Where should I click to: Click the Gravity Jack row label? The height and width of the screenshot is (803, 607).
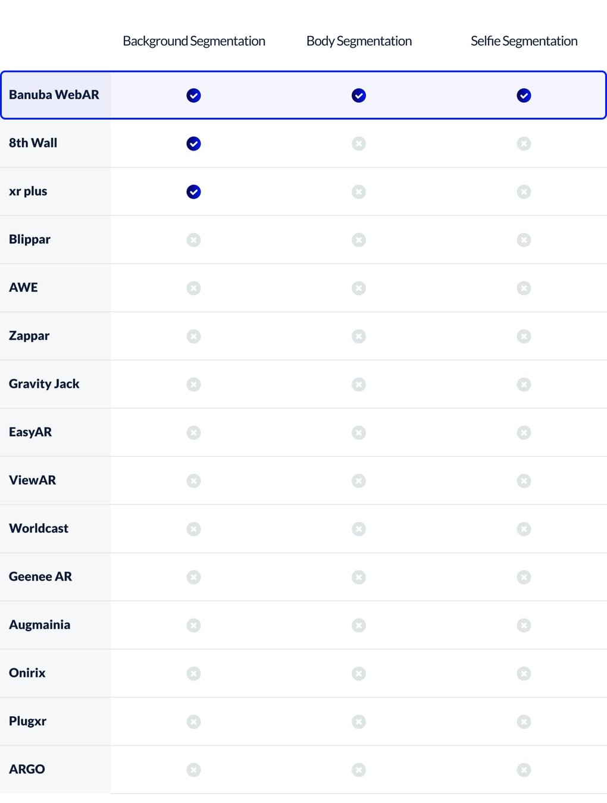pos(44,384)
